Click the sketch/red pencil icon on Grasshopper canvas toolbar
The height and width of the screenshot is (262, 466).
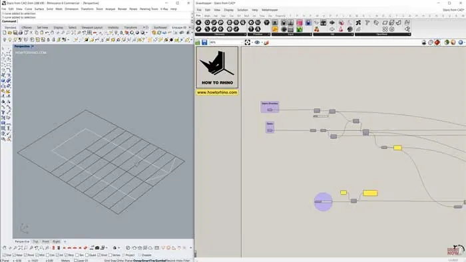266,43
